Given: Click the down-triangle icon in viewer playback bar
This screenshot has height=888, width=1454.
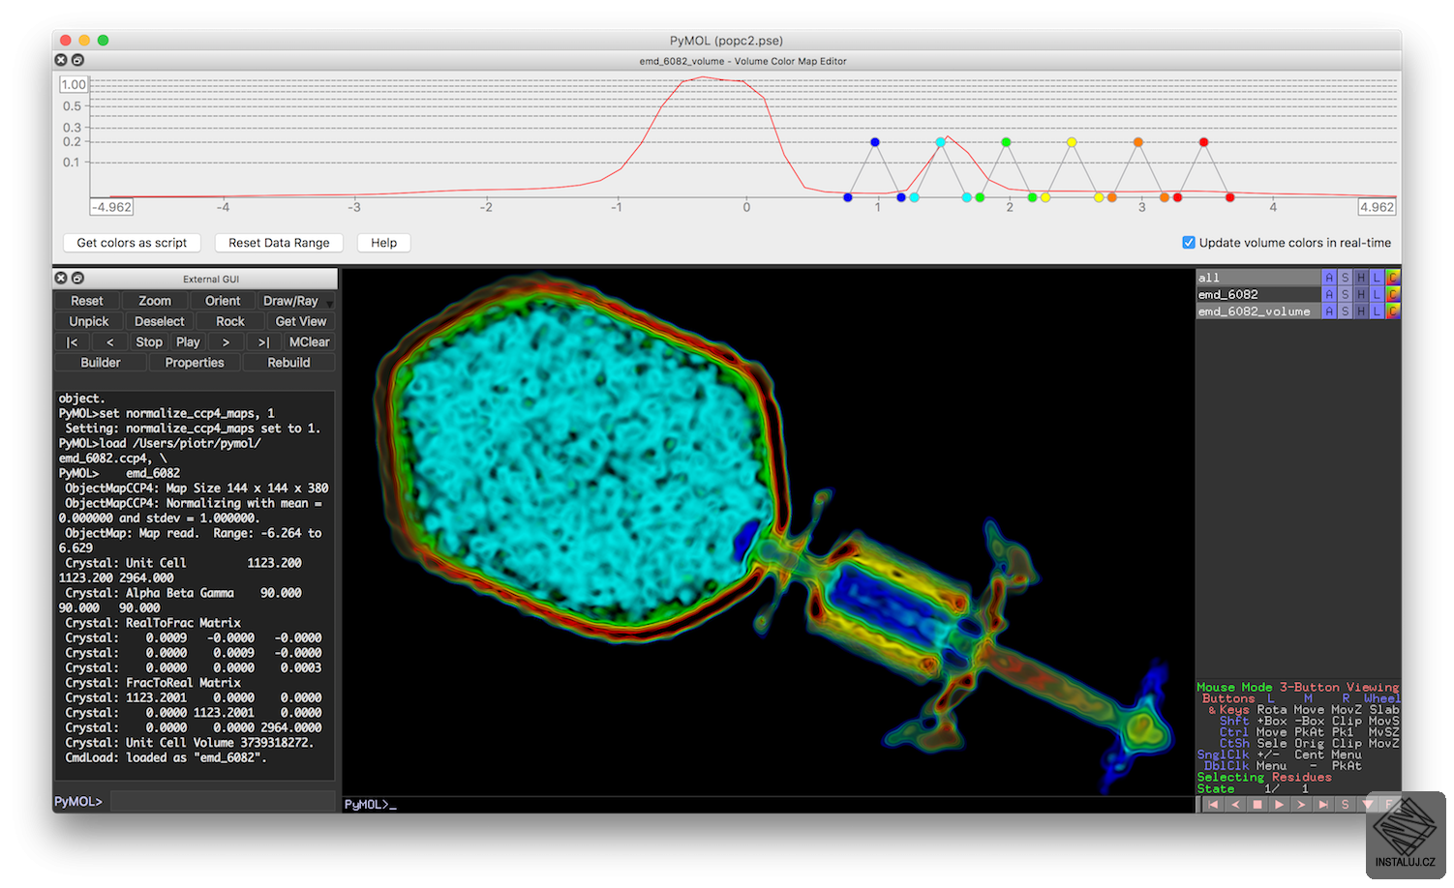Looking at the screenshot, I should pos(1368,805).
